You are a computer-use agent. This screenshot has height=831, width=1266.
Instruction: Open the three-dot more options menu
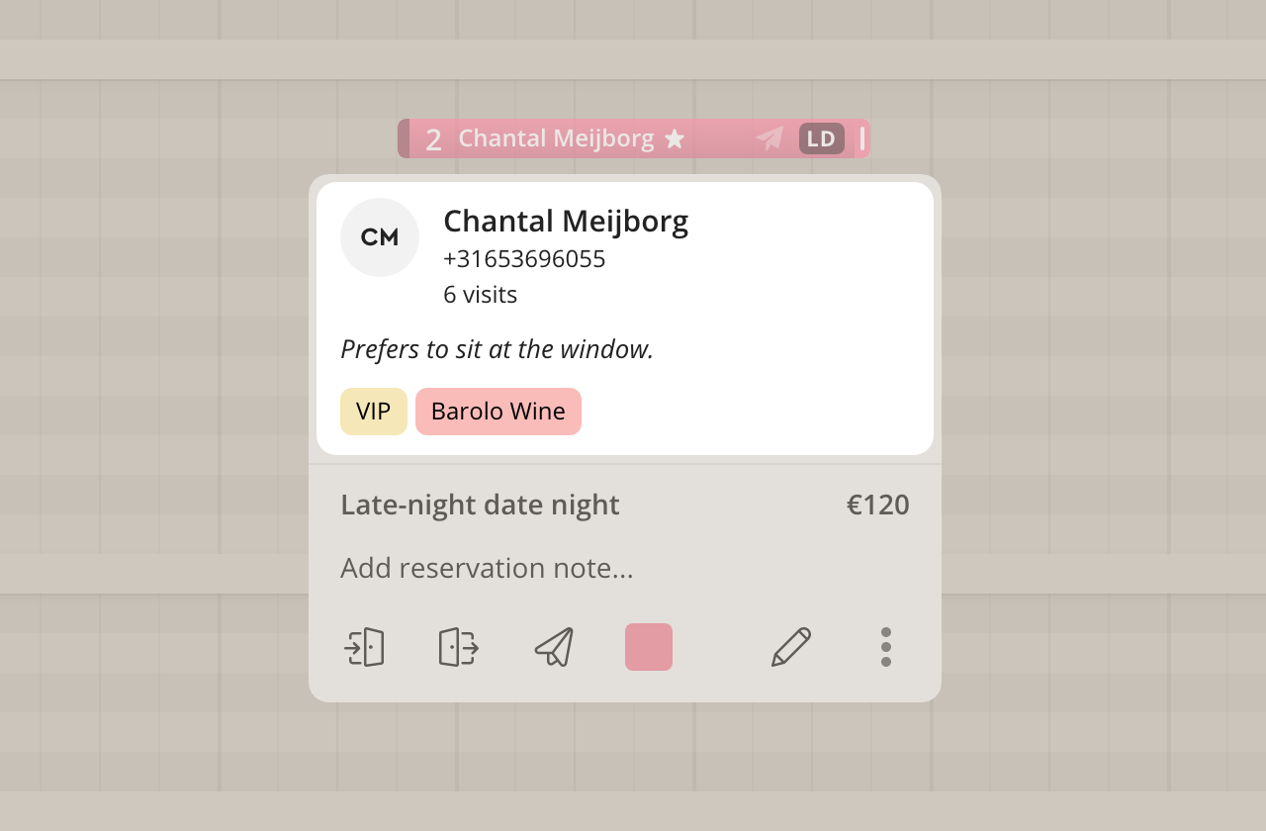tap(886, 647)
